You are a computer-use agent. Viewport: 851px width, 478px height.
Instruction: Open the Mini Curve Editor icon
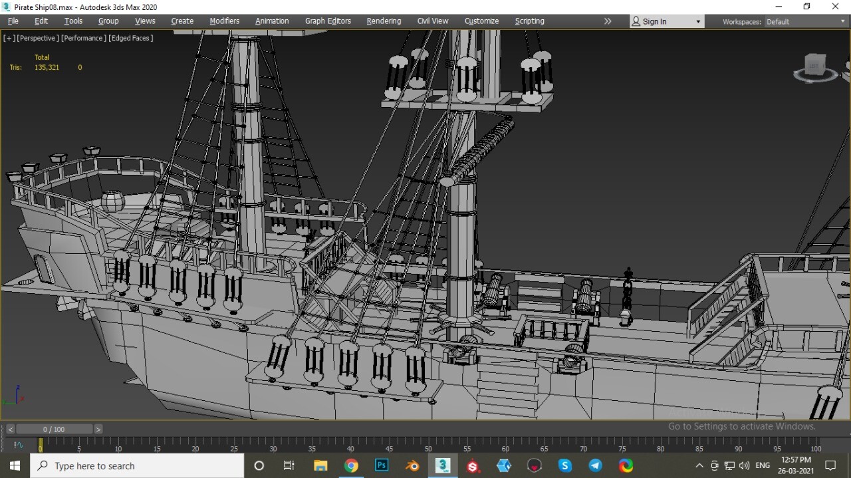pos(18,445)
